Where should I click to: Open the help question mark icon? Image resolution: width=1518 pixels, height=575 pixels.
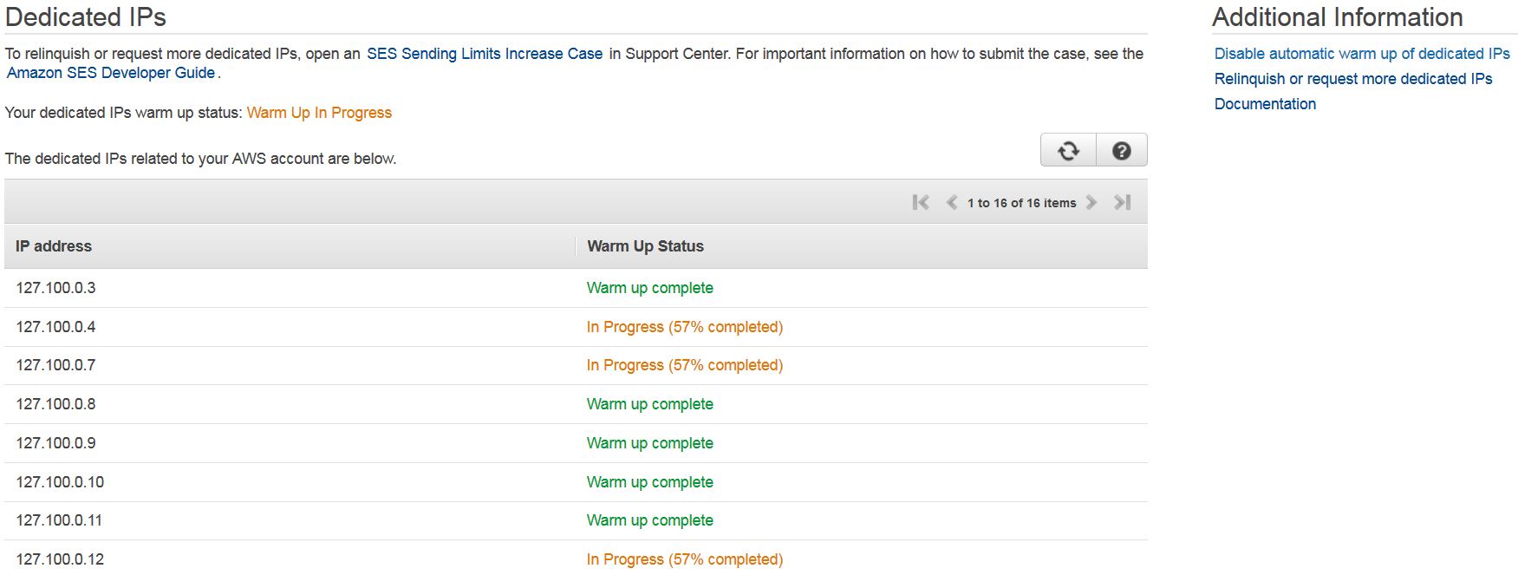1122,150
